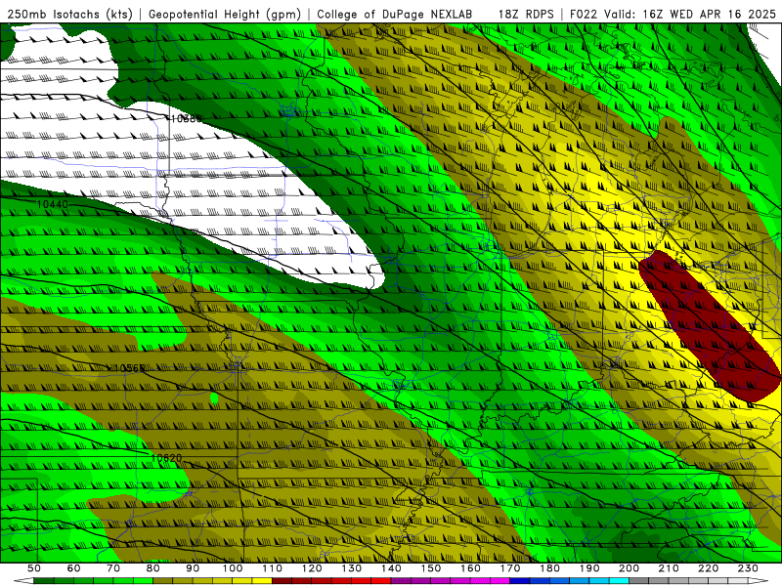This screenshot has width=782, height=586.
Task: Click legend value 60
Action: click(x=74, y=568)
